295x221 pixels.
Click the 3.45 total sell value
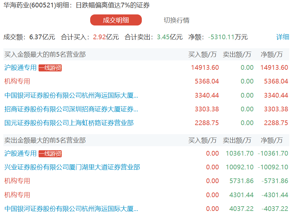point(163,37)
